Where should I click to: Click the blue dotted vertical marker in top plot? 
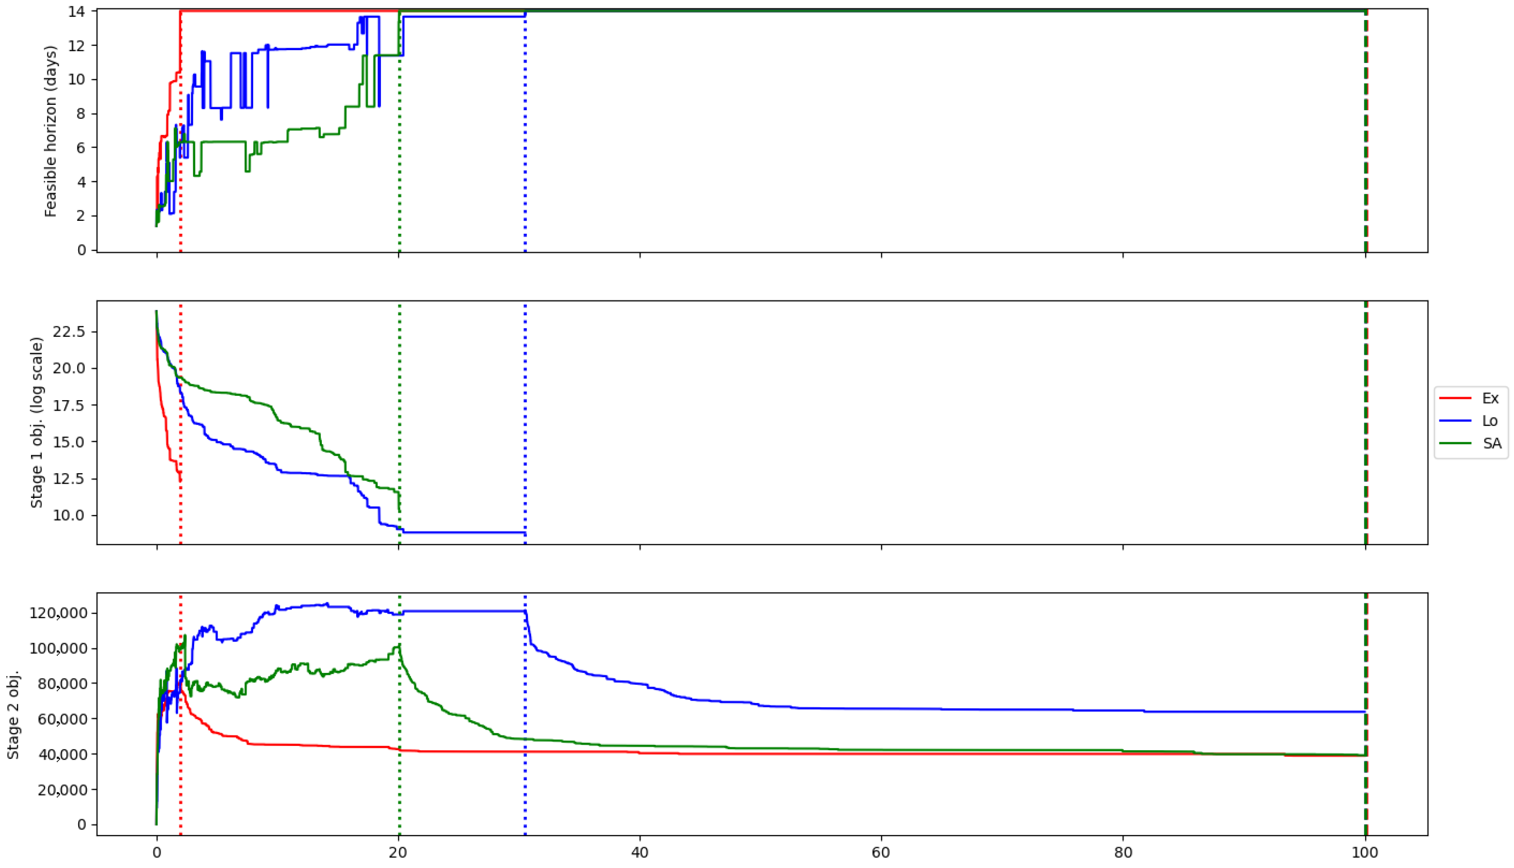[x=525, y=131]
